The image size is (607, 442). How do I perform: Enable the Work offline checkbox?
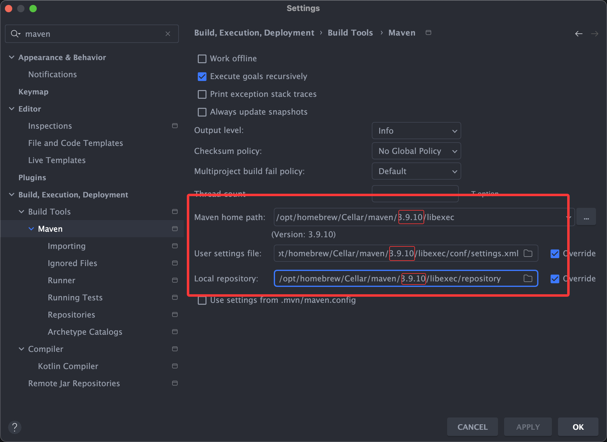202,59
